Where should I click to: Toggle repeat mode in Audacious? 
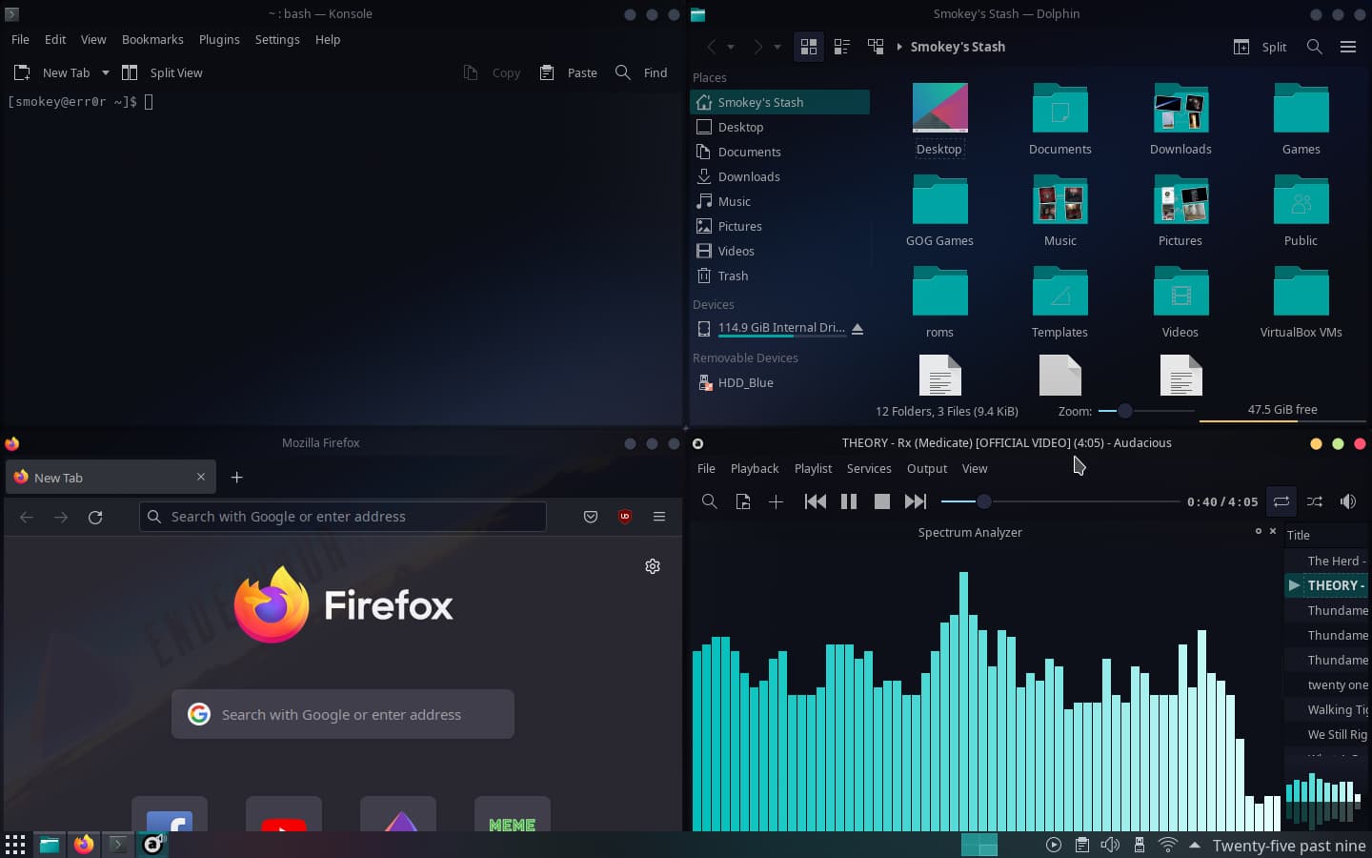1281,501
